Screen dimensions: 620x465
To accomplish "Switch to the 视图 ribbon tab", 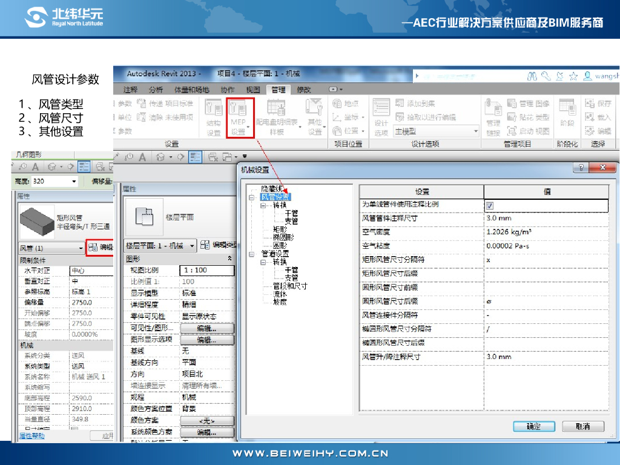I will (253, 90).
